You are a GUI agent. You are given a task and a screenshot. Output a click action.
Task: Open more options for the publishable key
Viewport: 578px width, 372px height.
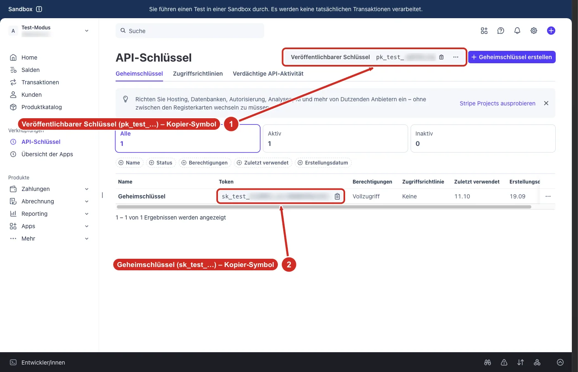tap(456, 57)
